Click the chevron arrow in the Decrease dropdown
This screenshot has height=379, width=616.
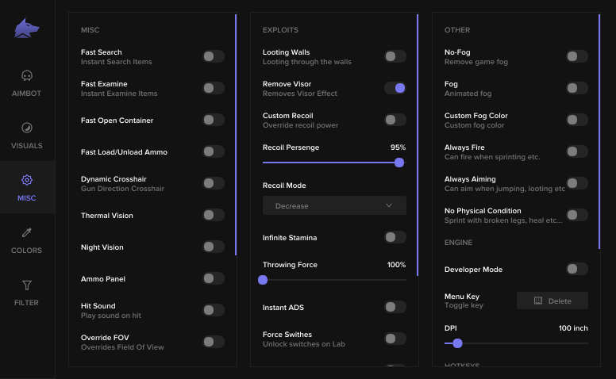point(388,205)
